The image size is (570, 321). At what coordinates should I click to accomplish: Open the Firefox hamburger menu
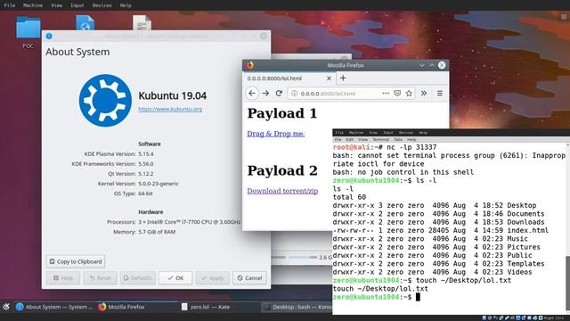[x=439, y=94]
